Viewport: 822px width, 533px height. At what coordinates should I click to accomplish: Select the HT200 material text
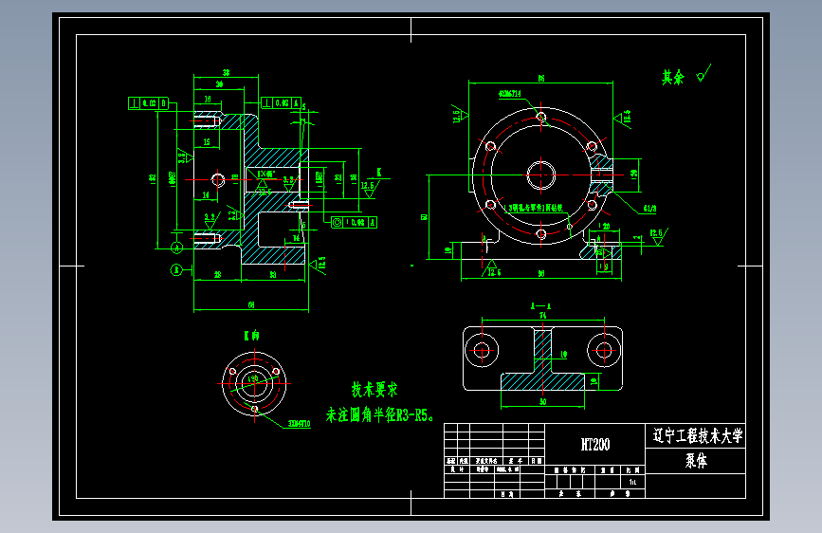(x=595, y=445)
